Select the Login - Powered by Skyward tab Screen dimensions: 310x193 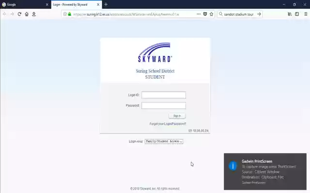77,4
